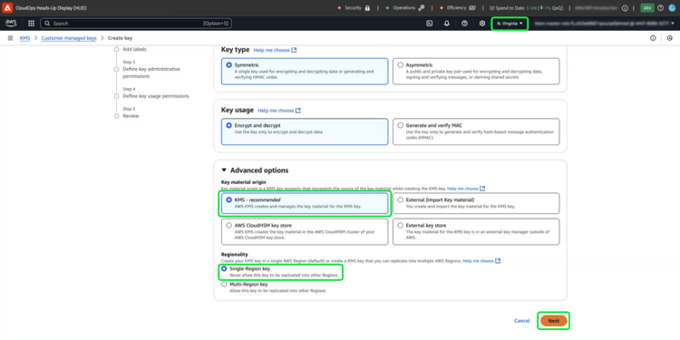680x340 pixels.
Task: Toggle the side navigation hamburger menu
Action: coord(10,38)
